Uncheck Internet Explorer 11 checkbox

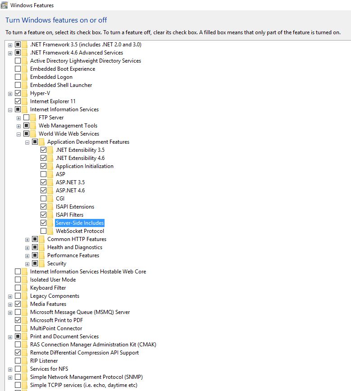pos(18,101)
